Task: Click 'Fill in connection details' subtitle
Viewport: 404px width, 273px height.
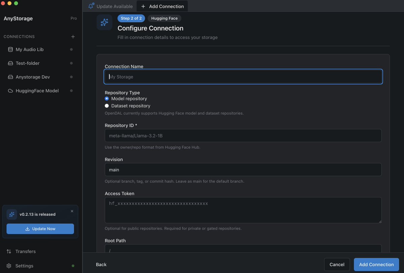Action: coord(168,37)
